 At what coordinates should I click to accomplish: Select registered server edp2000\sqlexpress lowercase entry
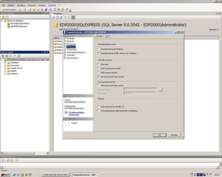(19, 26)
